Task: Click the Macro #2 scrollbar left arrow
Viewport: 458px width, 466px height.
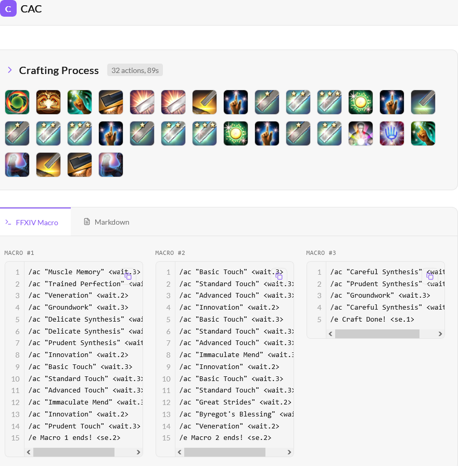Action: (x=180, y=452)
